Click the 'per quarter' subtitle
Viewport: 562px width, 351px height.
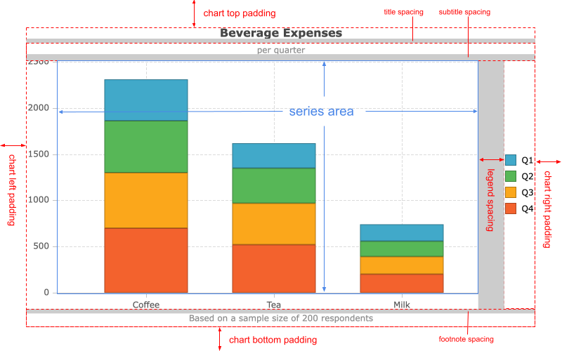(x=280, y=50)
